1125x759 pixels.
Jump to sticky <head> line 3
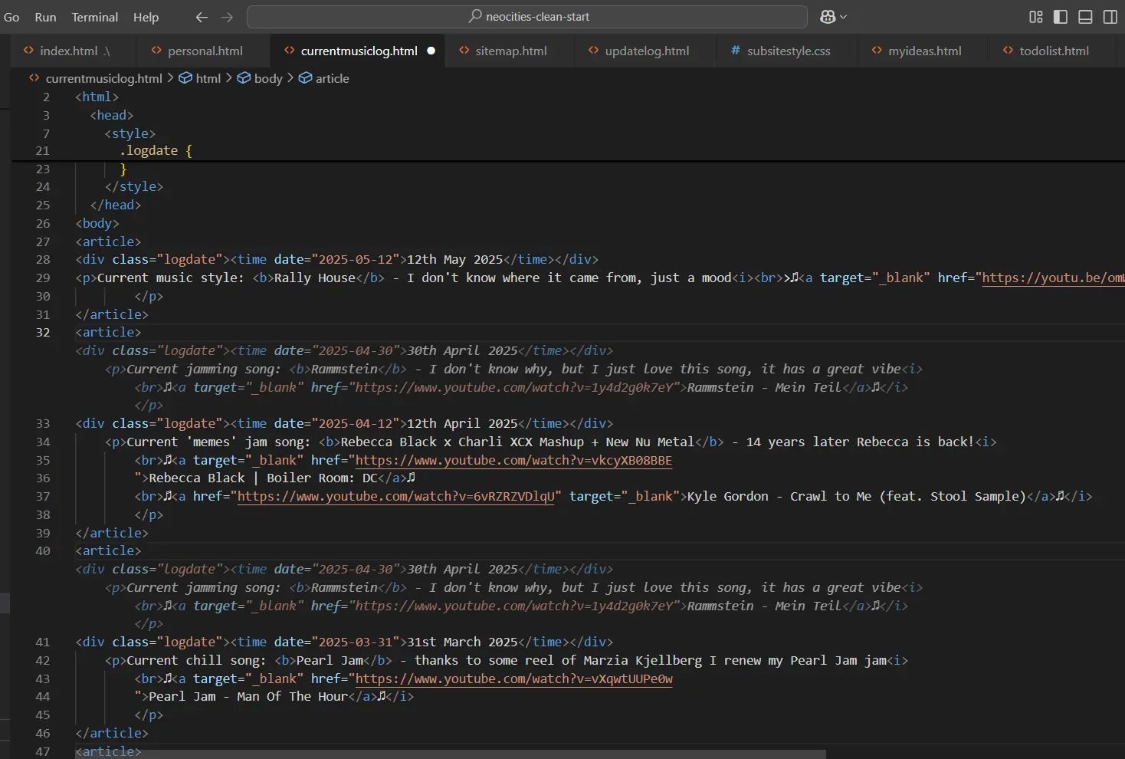112,115
